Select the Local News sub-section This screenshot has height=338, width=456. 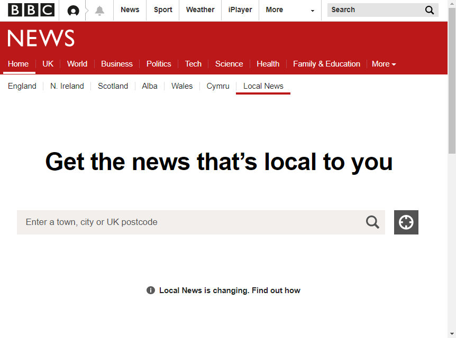click(x=263, y=86)
